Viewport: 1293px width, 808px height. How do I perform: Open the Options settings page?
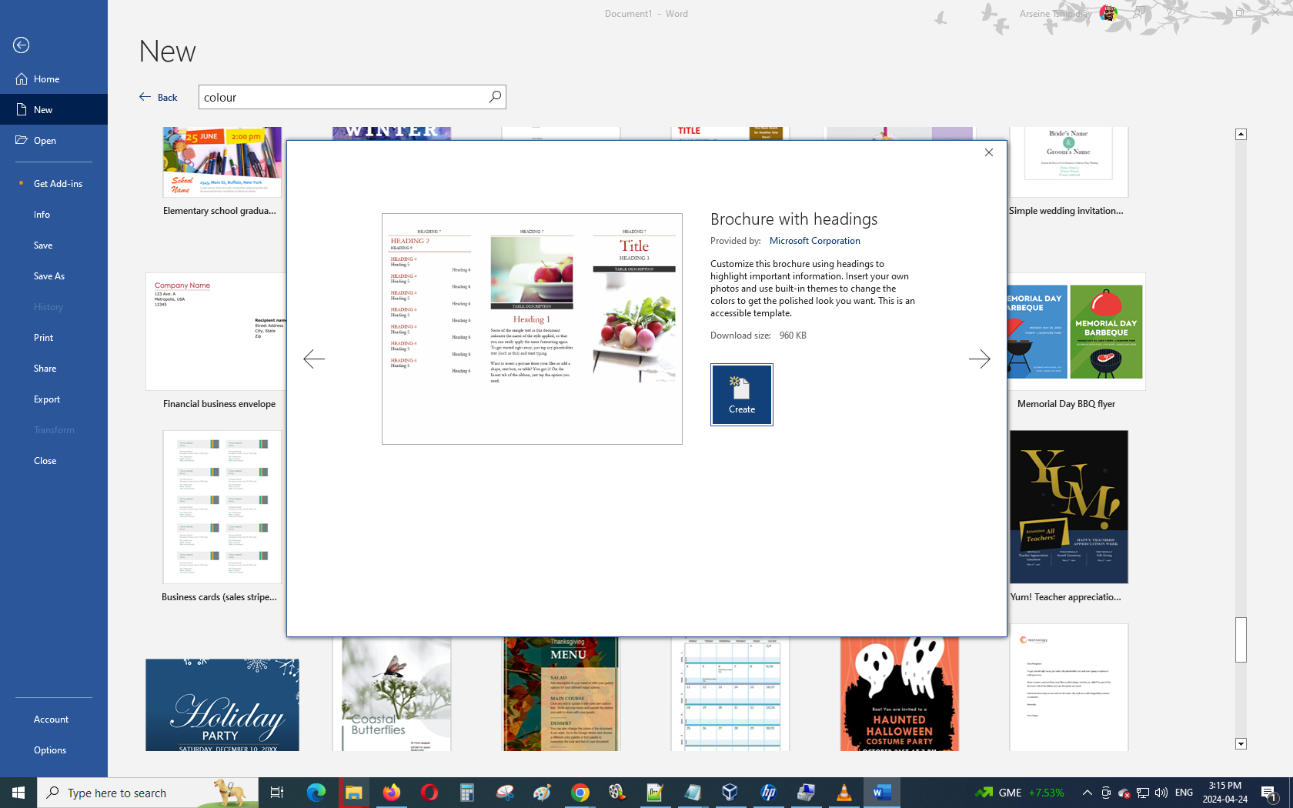pyautogui.click(x=50, y=750)
